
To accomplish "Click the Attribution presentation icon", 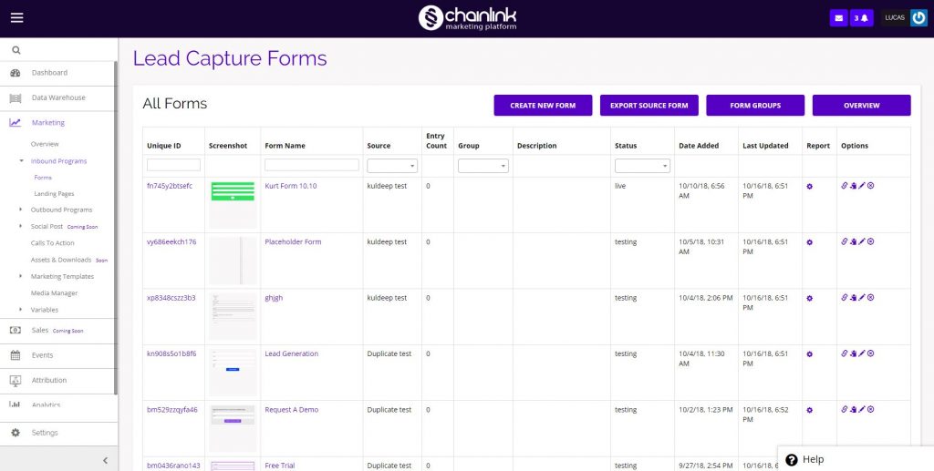I will [x=16, y=380].
